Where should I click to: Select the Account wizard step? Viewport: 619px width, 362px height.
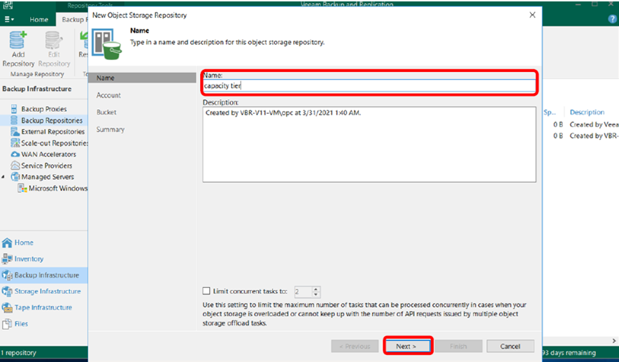coord(108,95)
